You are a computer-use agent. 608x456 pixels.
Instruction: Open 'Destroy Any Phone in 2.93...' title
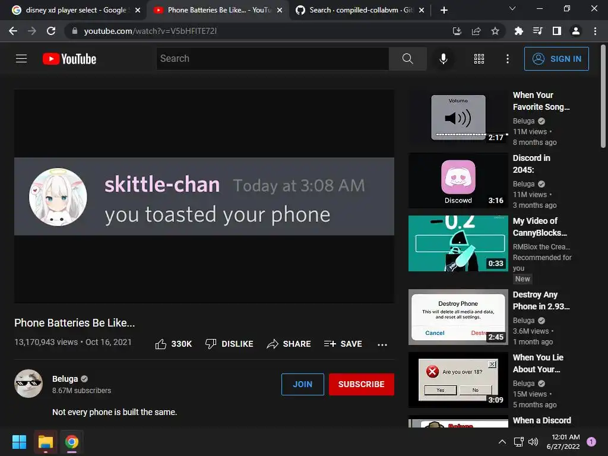[541, 300]
